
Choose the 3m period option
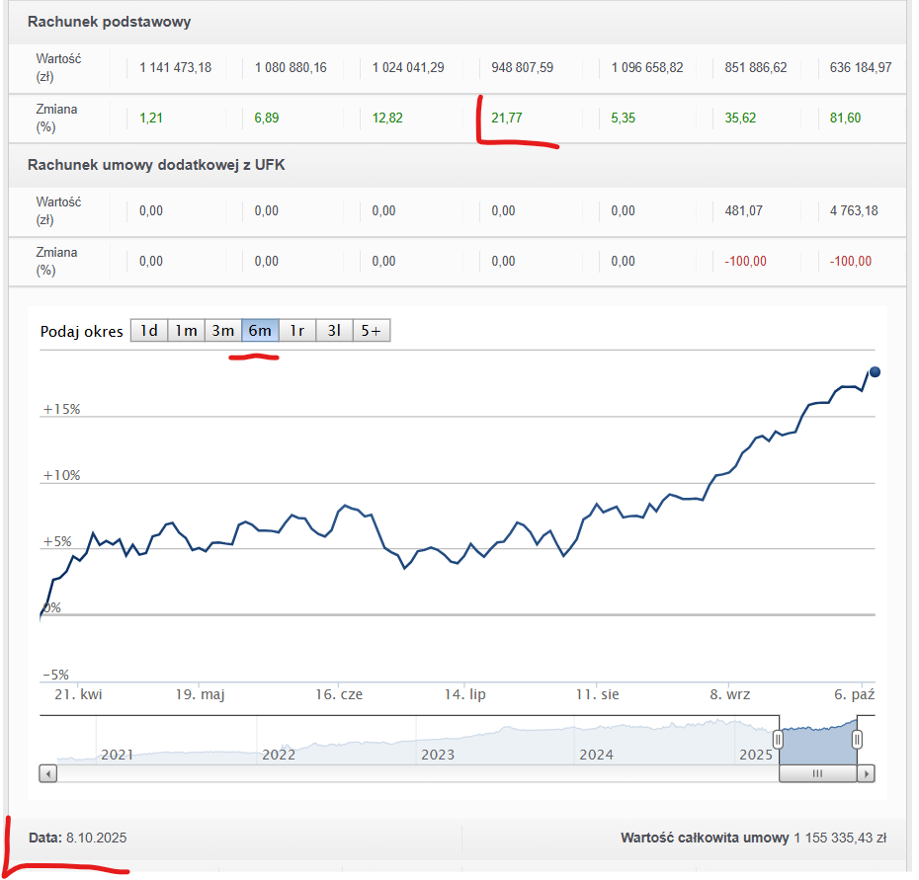(222, 331)
